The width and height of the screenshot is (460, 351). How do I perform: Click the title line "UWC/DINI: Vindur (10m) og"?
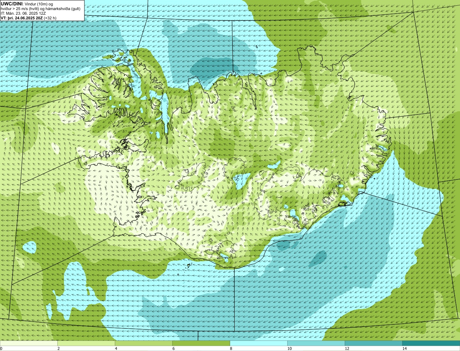pos(27,4)
